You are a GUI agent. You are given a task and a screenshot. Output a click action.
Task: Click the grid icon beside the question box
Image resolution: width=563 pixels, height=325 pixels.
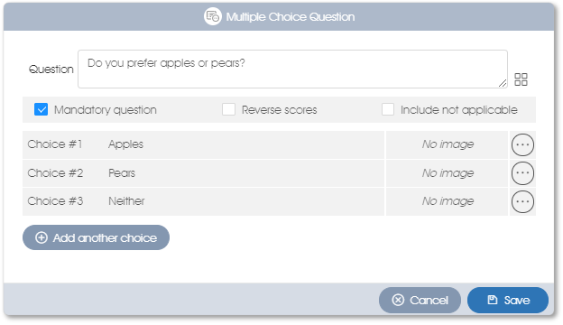coord(521,79)
